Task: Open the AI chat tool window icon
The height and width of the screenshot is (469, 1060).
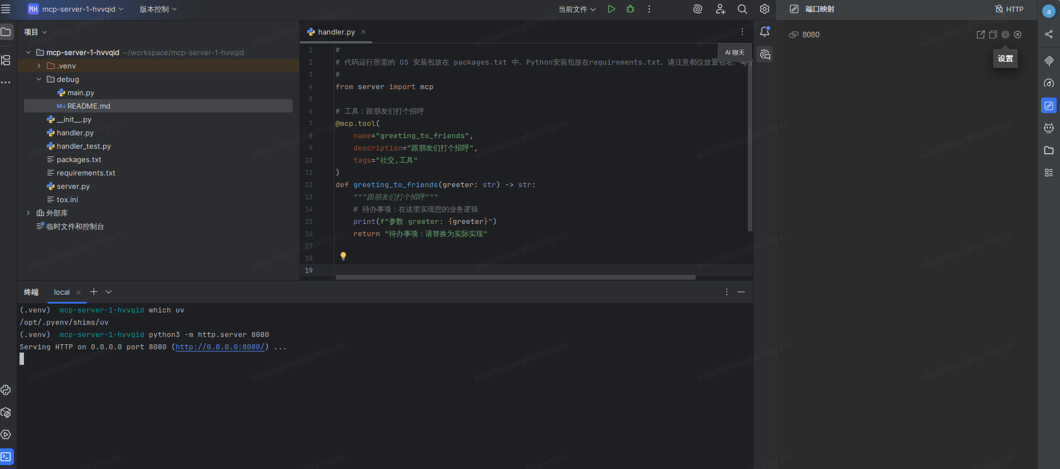Action: tap(765, 55)
